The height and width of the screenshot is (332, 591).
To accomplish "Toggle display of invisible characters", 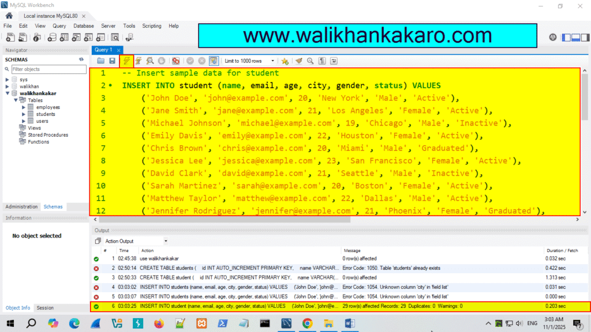I will tap(323, 61).
